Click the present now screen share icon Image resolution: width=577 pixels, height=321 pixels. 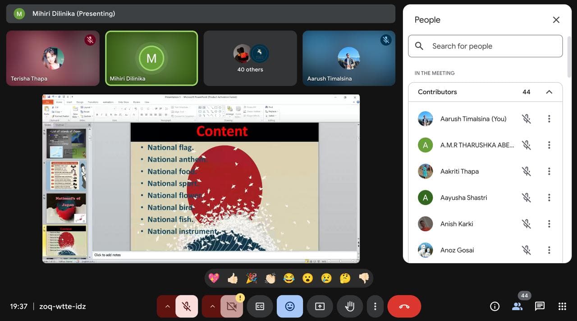tap(320, 307)
